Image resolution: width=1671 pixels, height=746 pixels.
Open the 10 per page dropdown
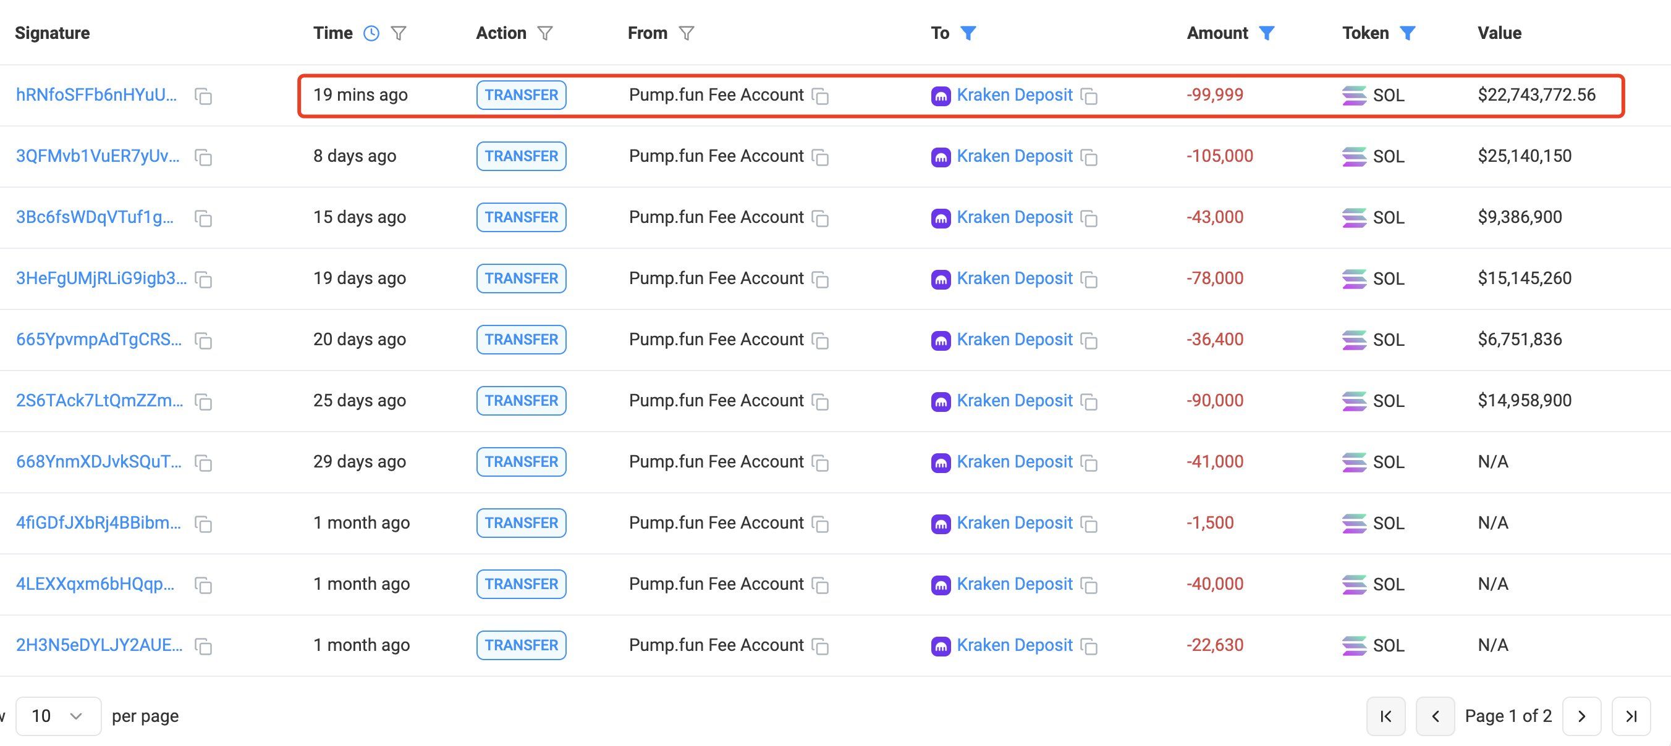click(57, 716)
